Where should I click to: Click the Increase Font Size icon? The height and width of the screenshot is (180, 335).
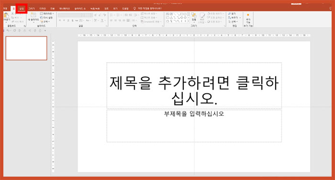(96, 15)
